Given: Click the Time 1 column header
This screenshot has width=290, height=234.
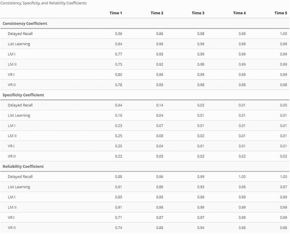Looking at the screenshot, I should click(x=115, y=13).
